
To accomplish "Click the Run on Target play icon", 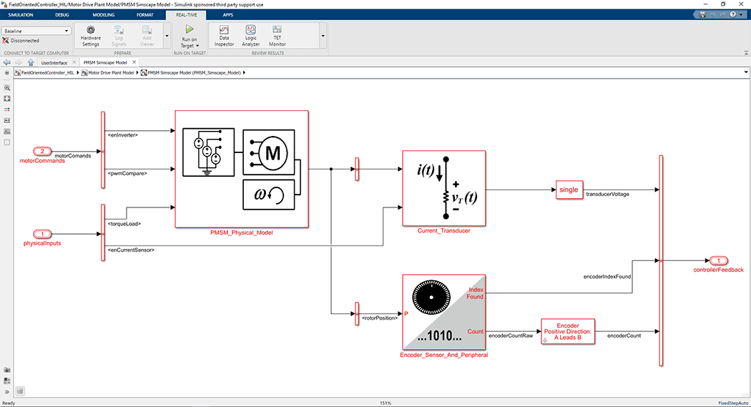I will click(190, 29).
